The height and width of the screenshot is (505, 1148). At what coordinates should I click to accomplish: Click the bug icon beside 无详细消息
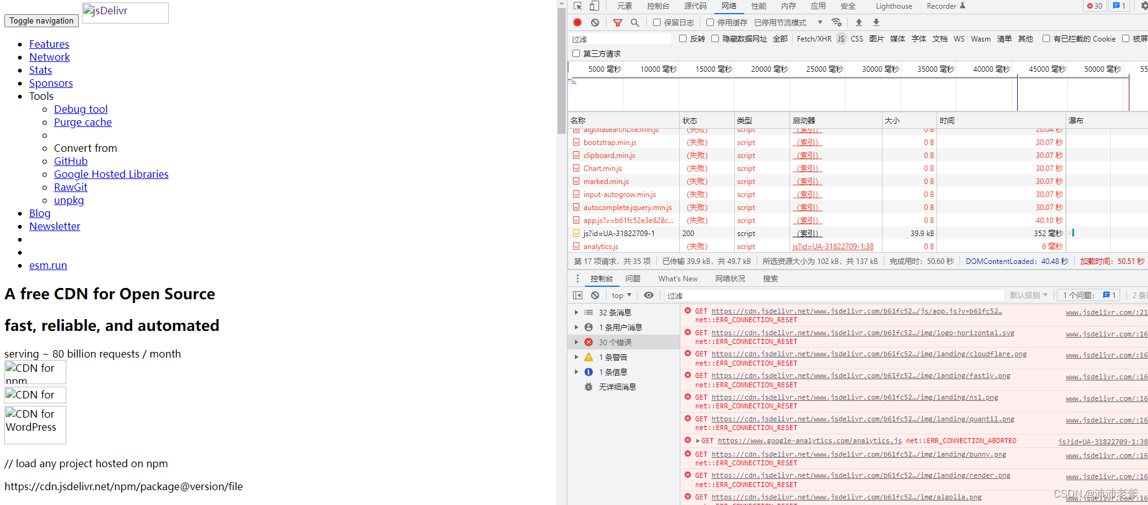(589, 387)
